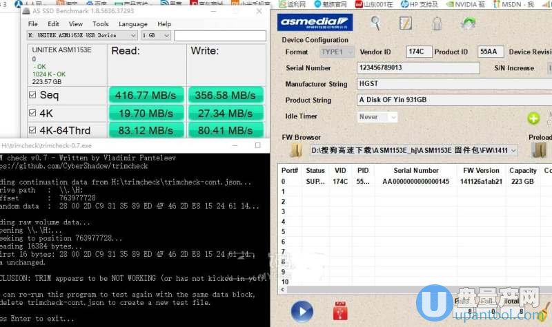The width and height of the screenshot is (552, 327).
Task: Click the device list horizontal scrollbar
Action: point(414,291)
